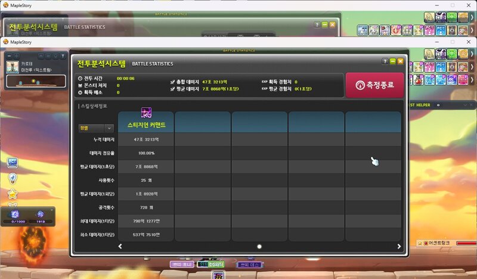Click the 데미지 점유율 cell showing 100.00%
This screenshot has height=279, width=477.
(x=146, y=153)
